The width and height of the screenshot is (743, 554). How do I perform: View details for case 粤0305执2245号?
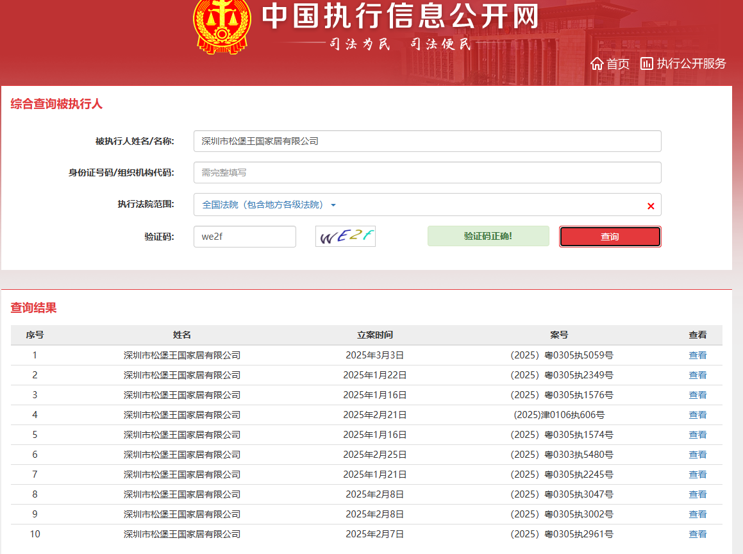point(697,475)
